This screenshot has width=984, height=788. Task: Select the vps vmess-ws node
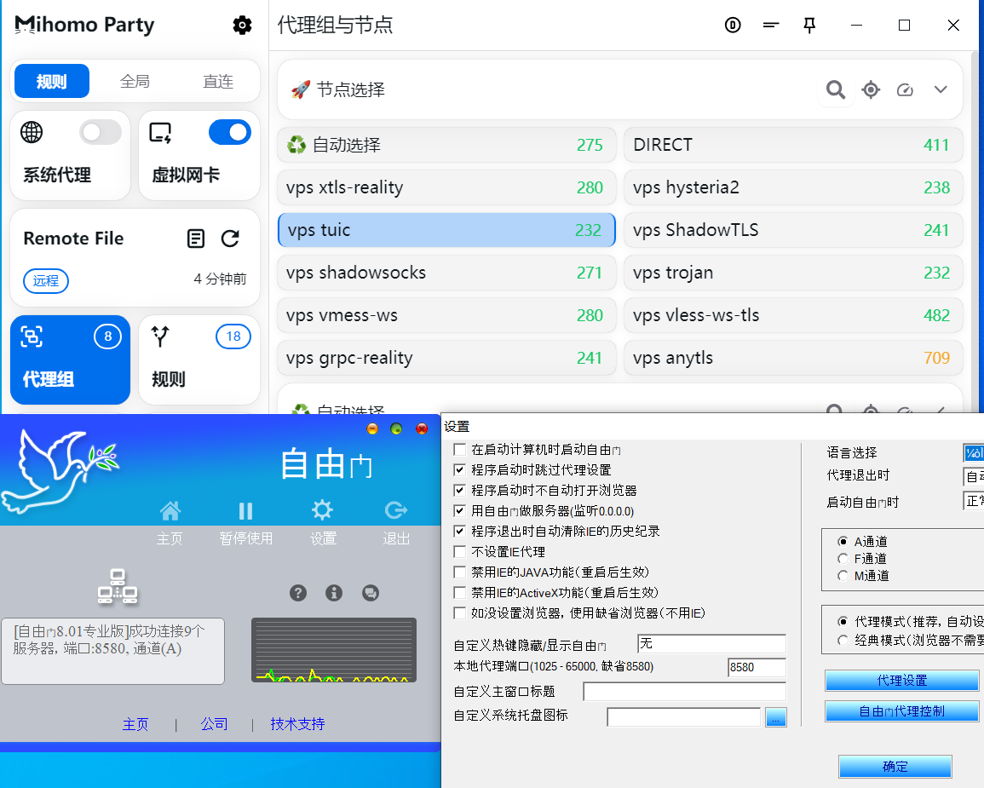pyautogui.click(x=446, y=315)
